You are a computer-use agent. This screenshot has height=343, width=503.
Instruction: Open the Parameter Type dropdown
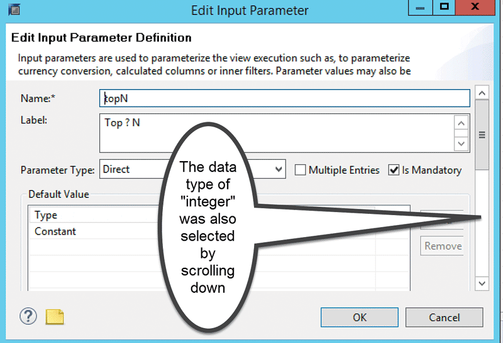point(279,169)
